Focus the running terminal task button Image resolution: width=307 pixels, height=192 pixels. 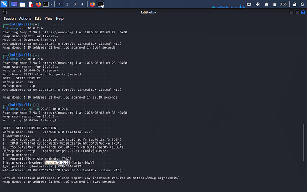point(100,4)
